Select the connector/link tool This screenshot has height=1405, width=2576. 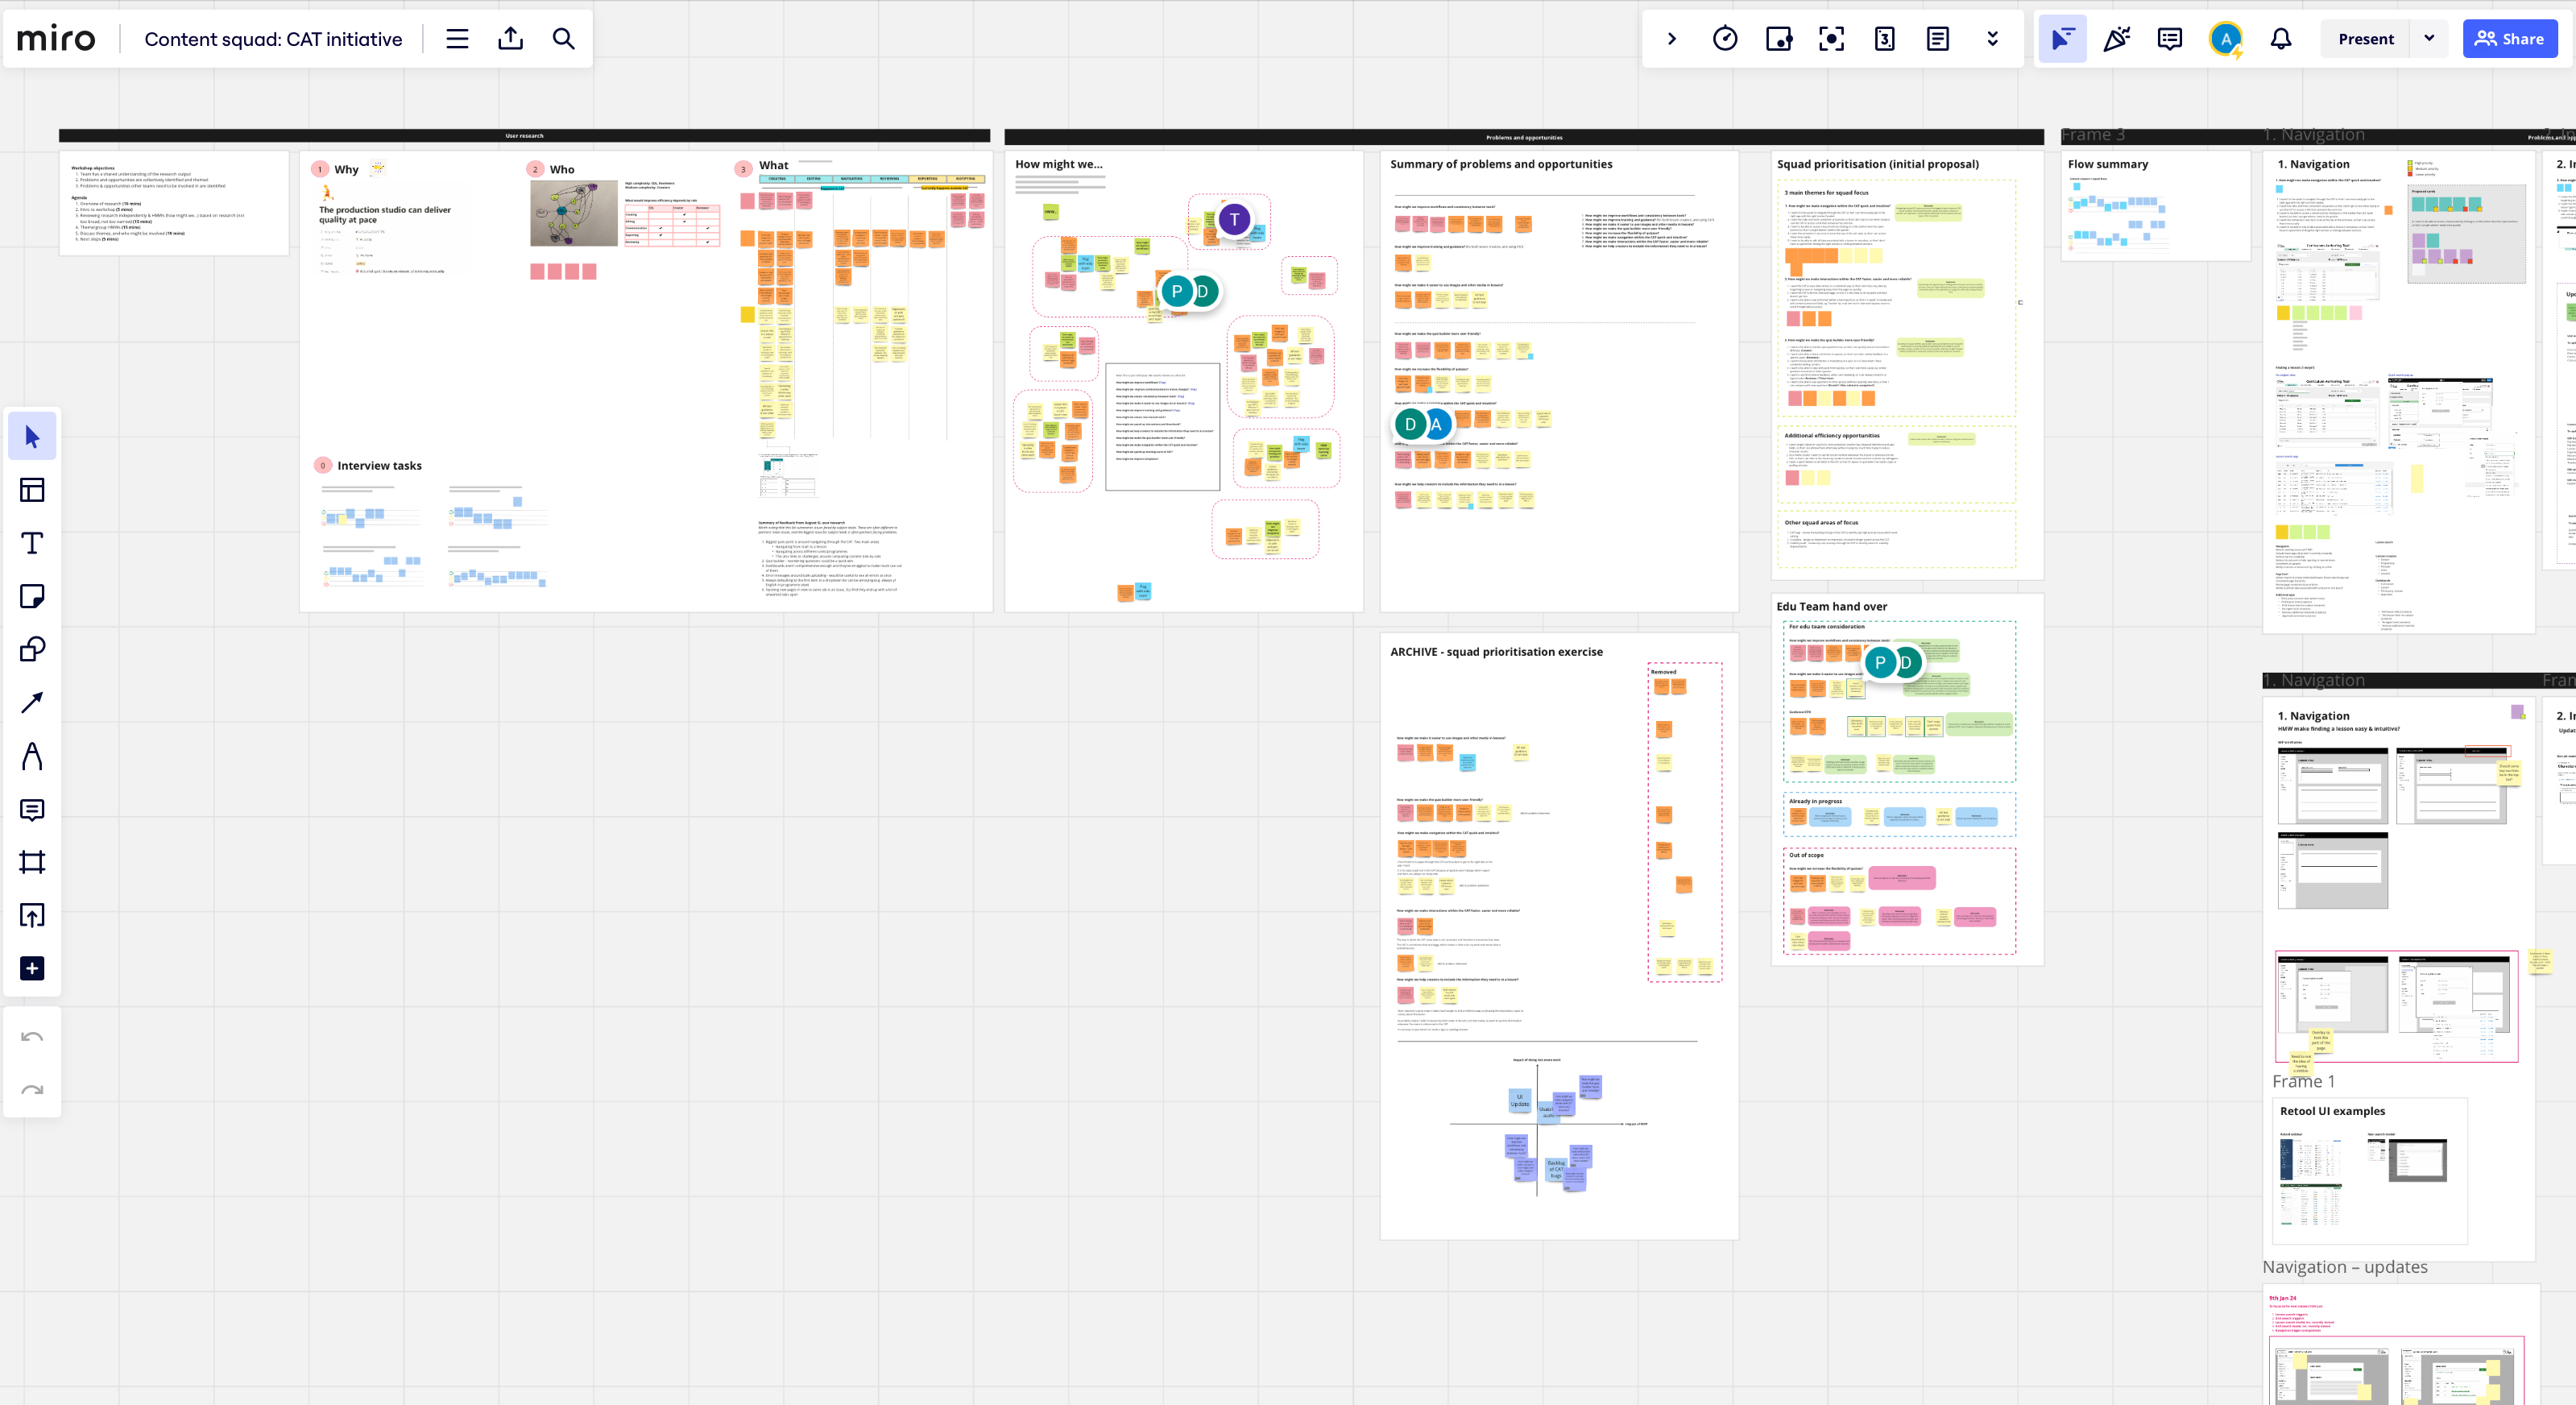point(31,701)
